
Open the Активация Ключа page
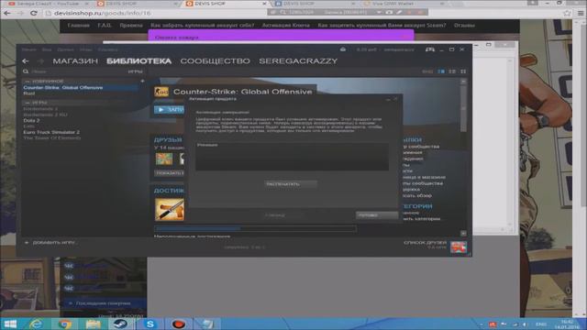click(x=285, y=26)
